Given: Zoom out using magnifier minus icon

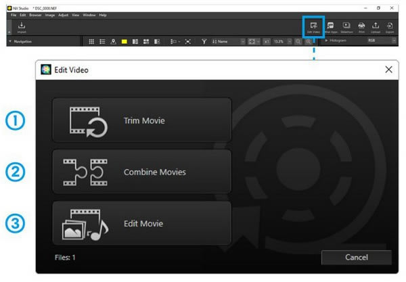Looking at the screenshot, I should coord(298,41).
